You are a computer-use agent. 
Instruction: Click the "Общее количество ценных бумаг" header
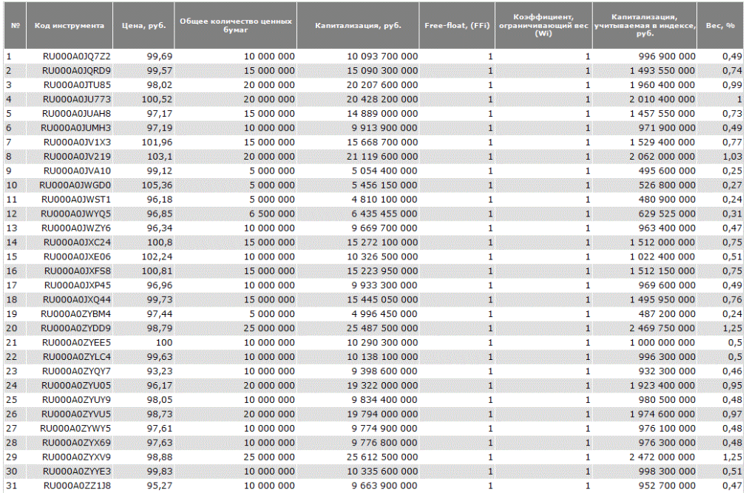click(x=235, y=25)
